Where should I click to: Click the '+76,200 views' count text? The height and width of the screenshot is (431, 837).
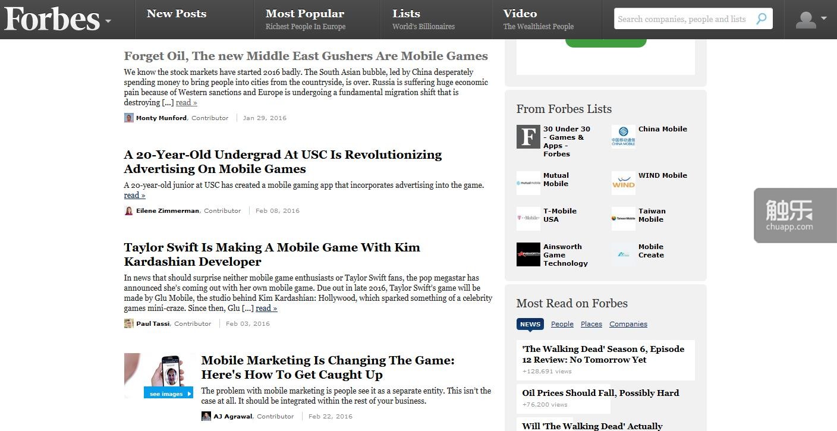pos(545,404)
